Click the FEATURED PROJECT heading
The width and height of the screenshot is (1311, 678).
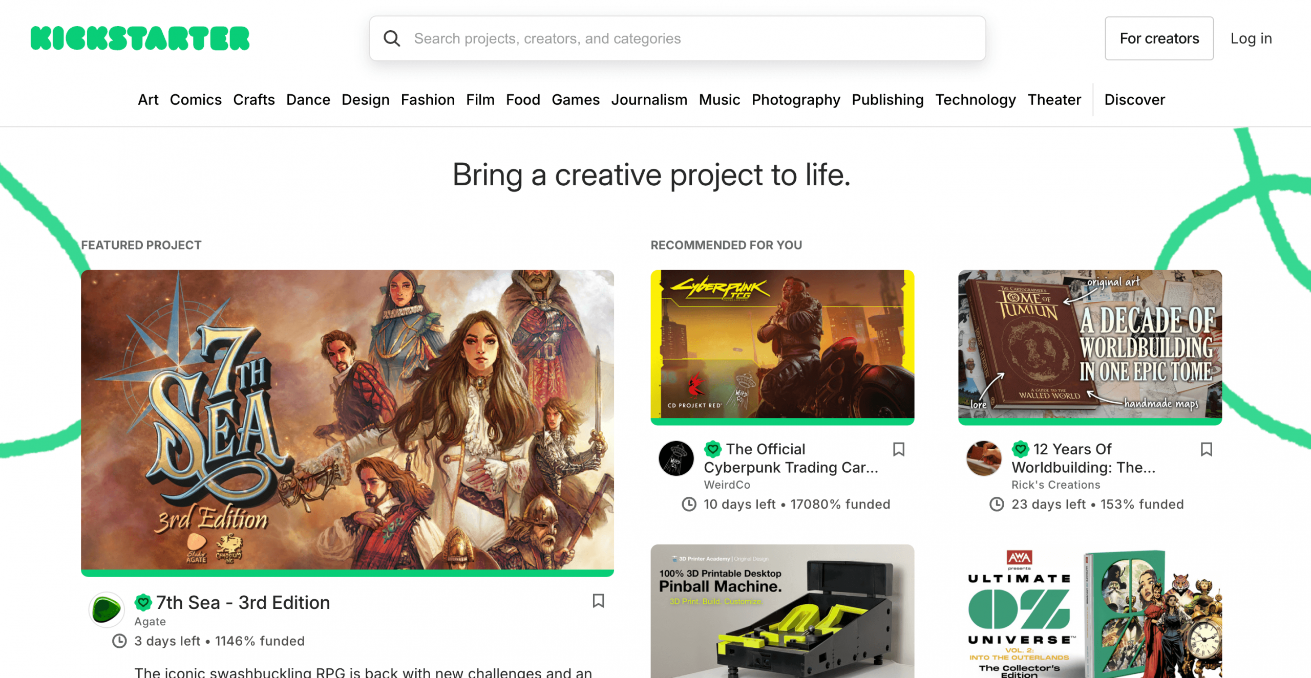click(x=141, y=245)
